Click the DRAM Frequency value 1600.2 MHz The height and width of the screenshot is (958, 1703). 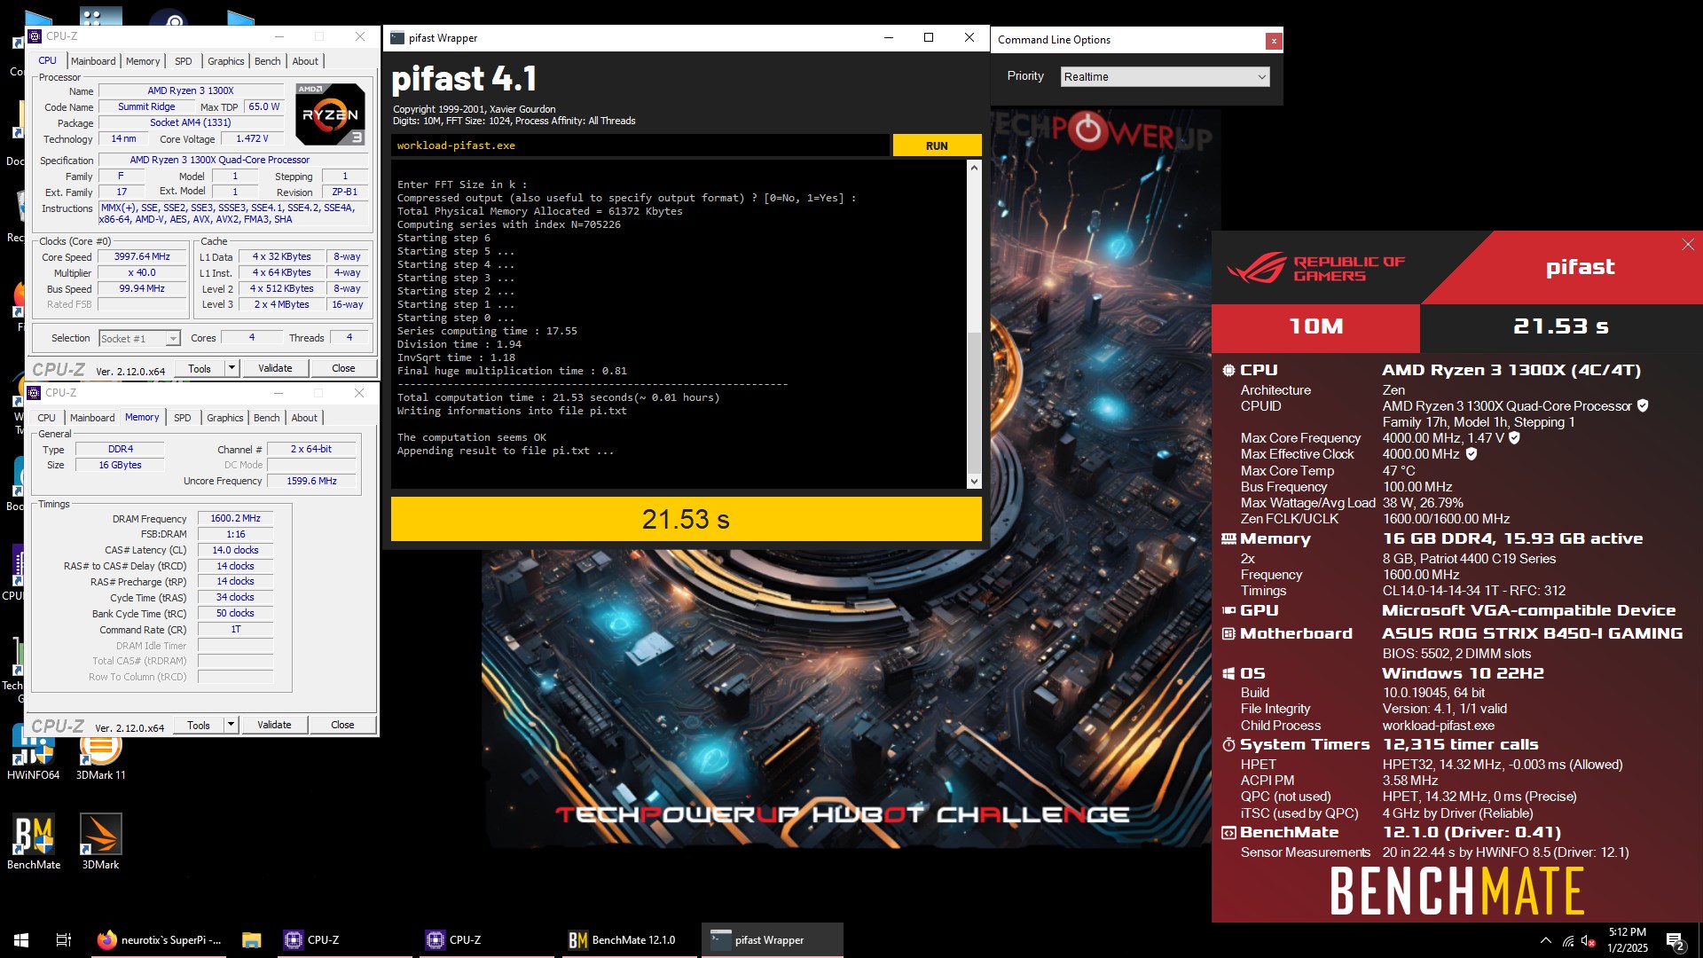pos(235,518)
